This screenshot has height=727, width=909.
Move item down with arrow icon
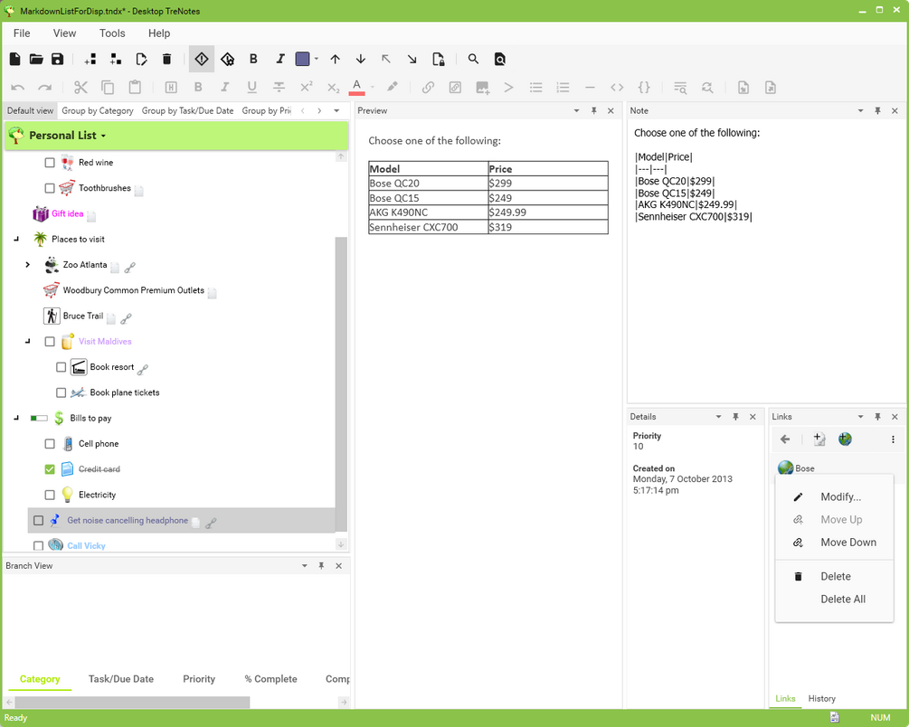point(361,59)
